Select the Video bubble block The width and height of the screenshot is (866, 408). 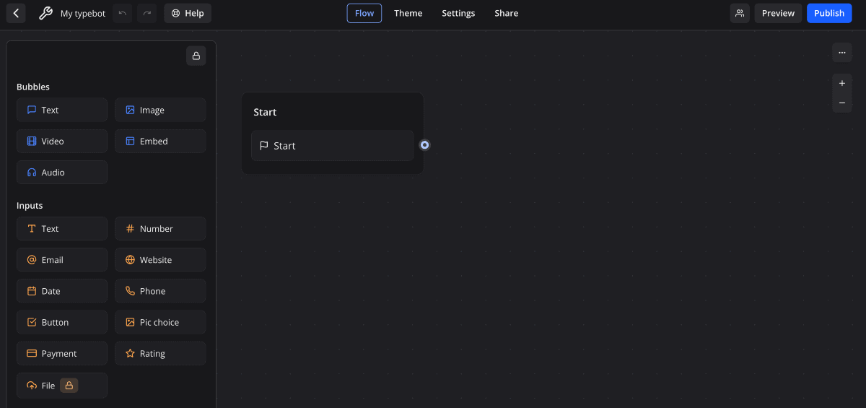pos(62,142)
